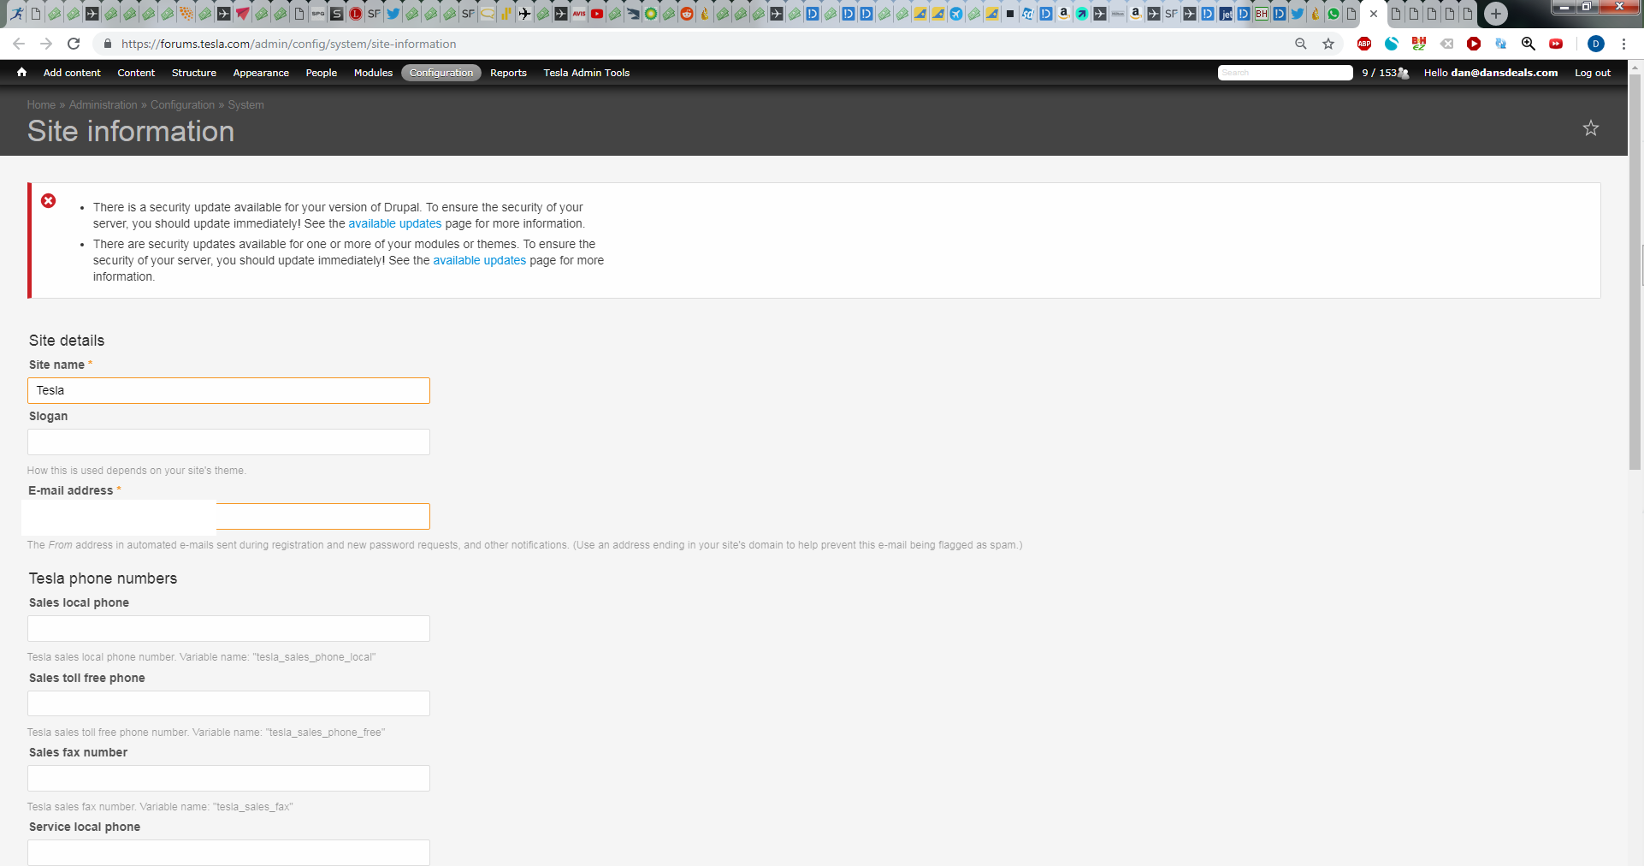Open the dan@dansdeals.com account link
Viewport: 1644px width, 866px height.
(x=1505, y=73)
